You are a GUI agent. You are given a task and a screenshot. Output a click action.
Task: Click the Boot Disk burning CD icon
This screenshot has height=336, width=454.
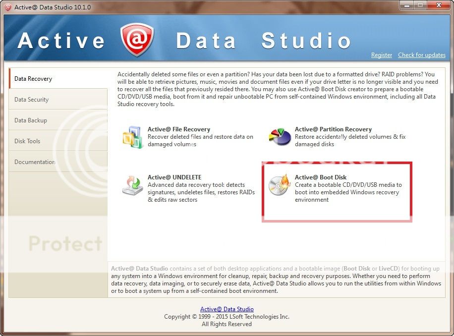280,185
